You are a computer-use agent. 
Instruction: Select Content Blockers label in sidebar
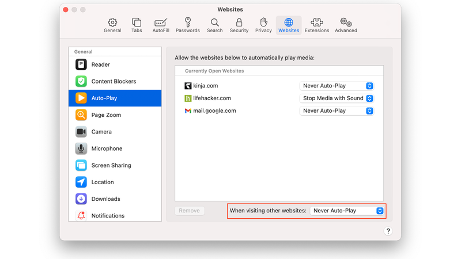114,81
